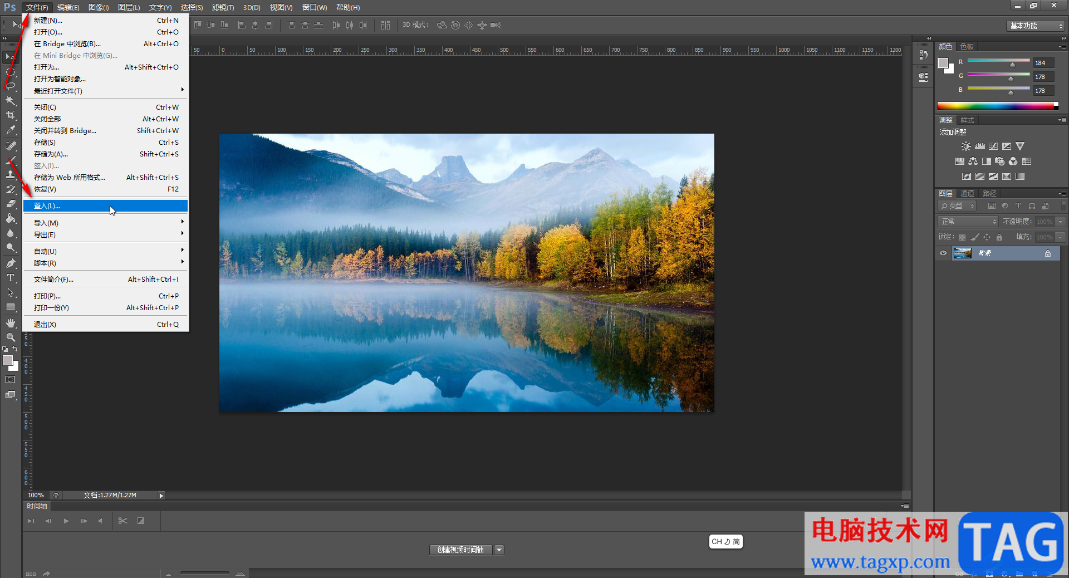Expand 导入(M) submenu
Image resolution: width=1069 pixels, height=578 pixels.
[x=106, y=223]
